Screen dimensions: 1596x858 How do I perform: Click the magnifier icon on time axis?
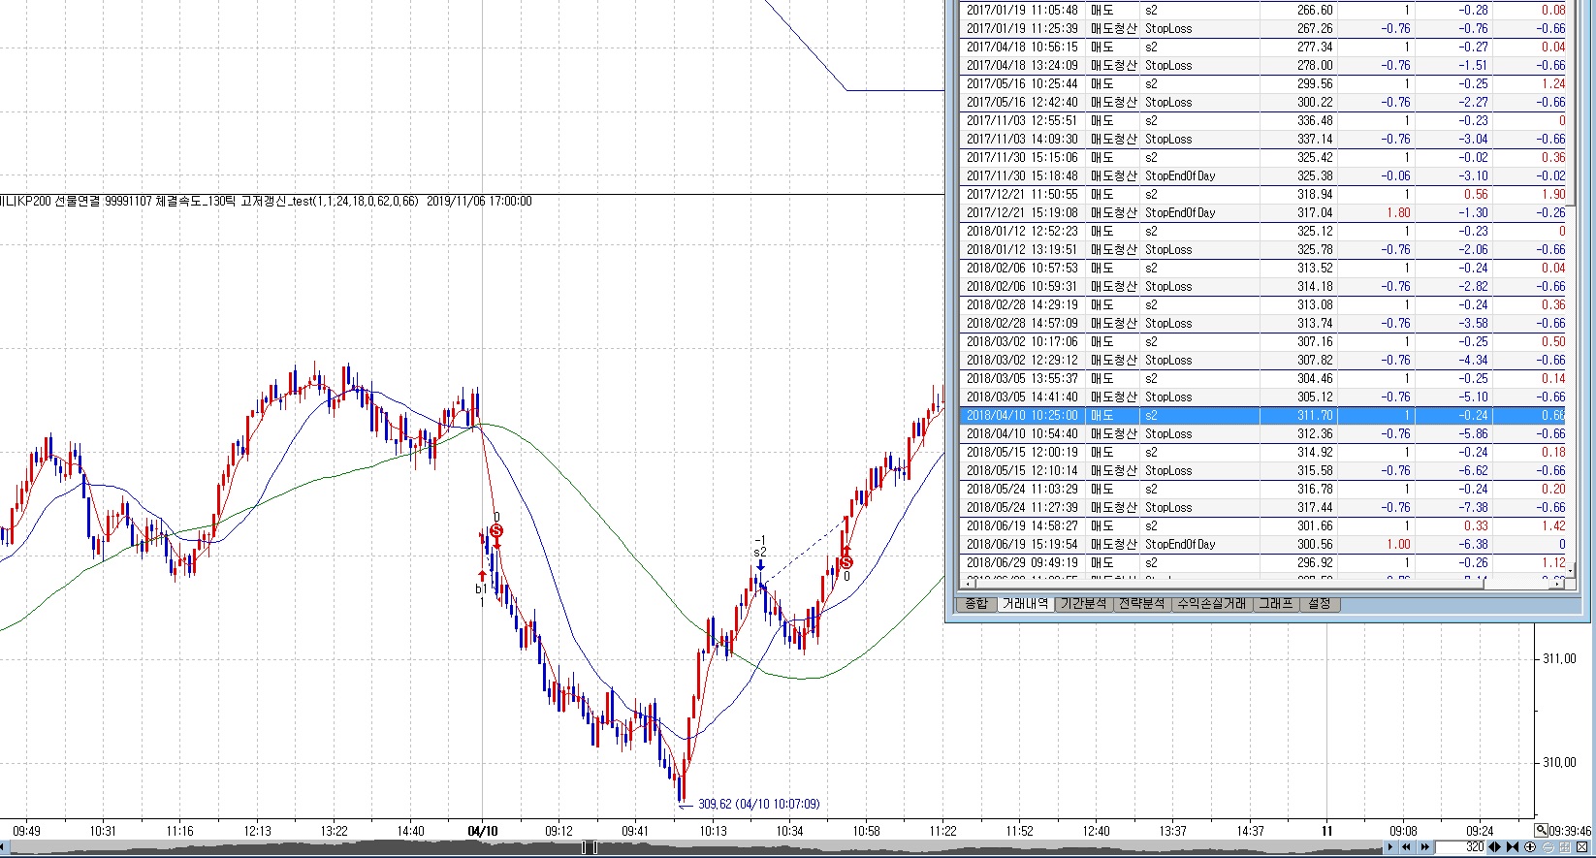[1541, 831]
